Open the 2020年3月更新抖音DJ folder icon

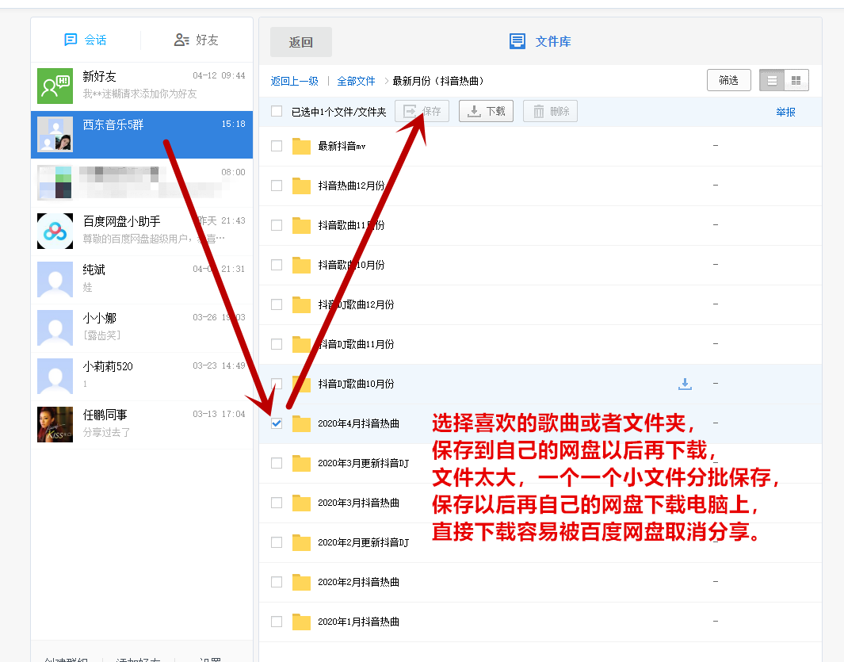tap(301, 463)
